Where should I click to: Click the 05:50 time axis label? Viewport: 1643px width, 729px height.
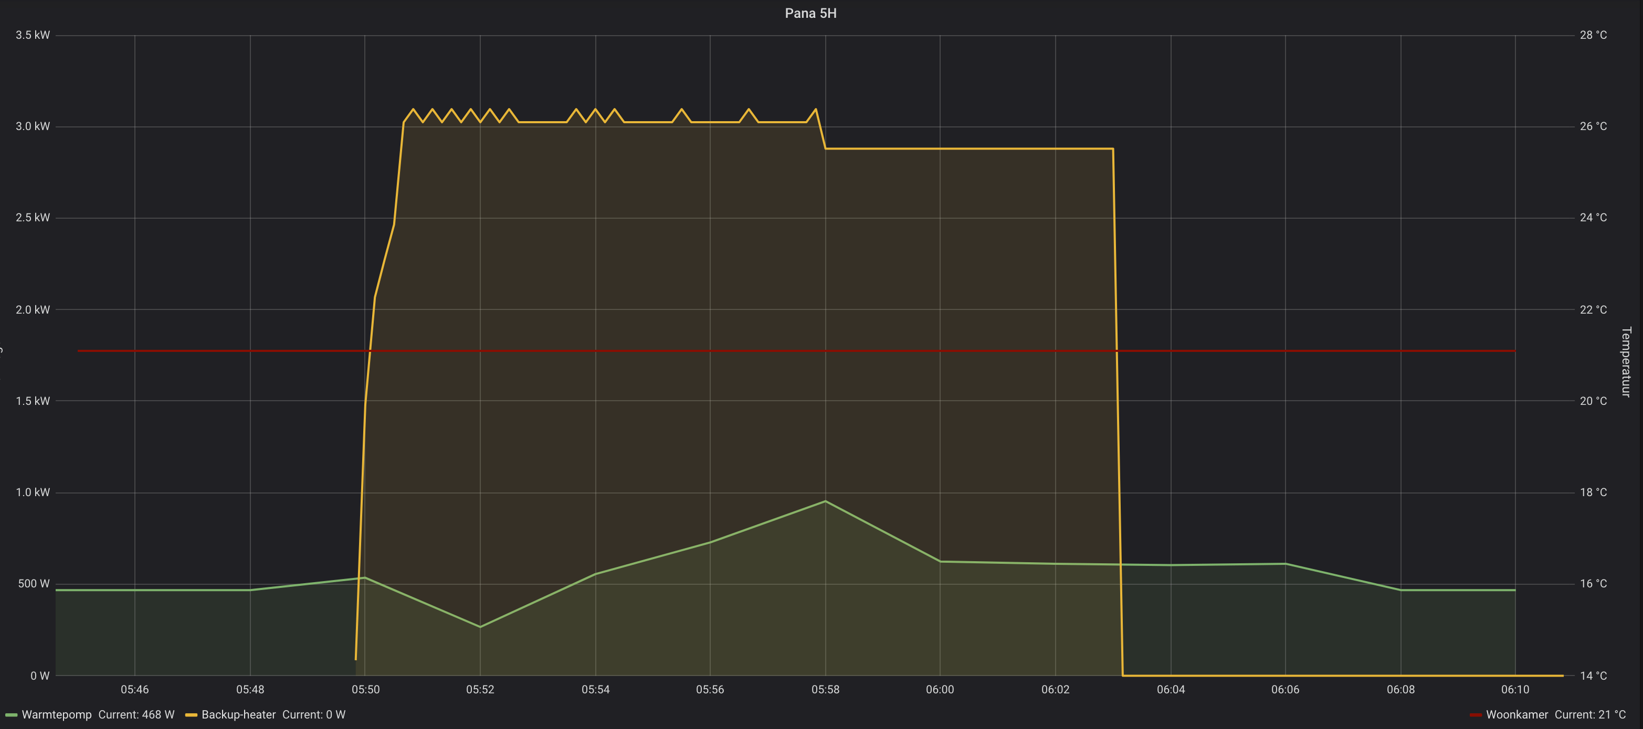coord(365,690)
